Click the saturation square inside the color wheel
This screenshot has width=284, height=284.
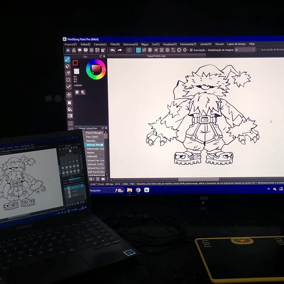pyautogui.click(x=96, y=69)
